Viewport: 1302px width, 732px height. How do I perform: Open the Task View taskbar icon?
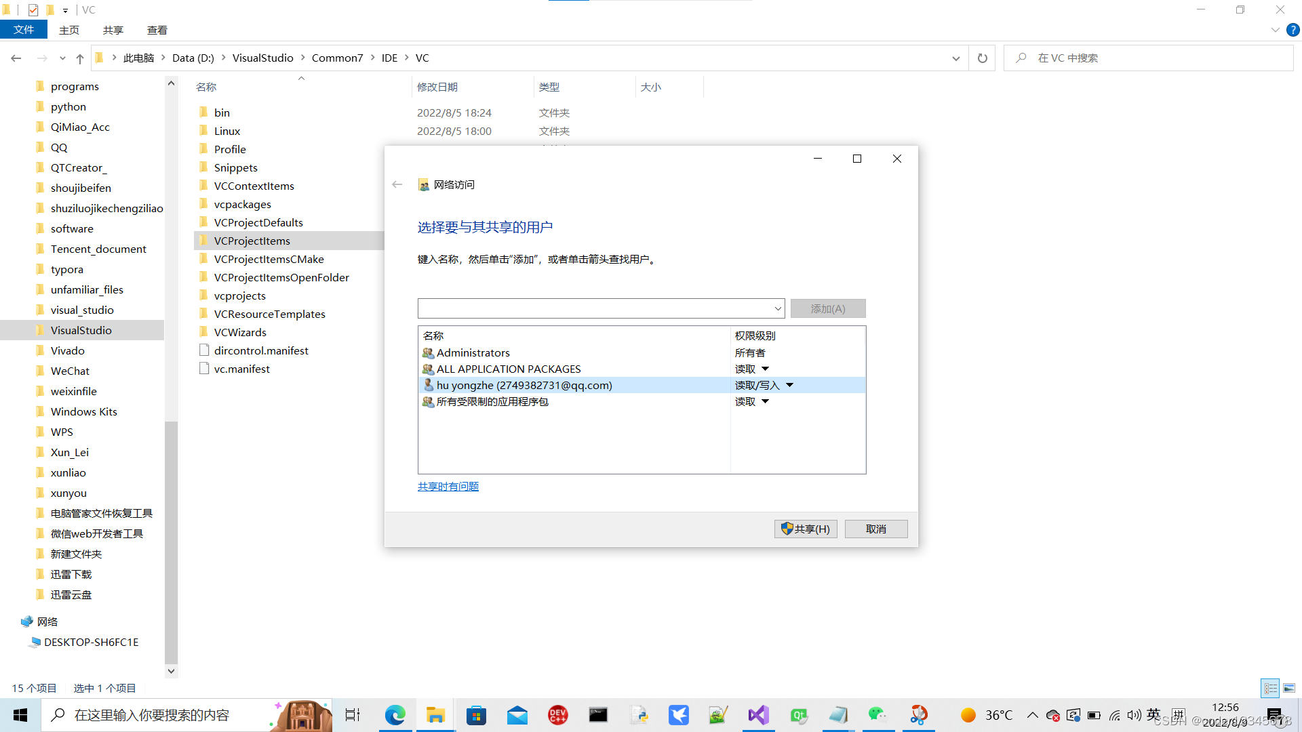click(353, 715)
